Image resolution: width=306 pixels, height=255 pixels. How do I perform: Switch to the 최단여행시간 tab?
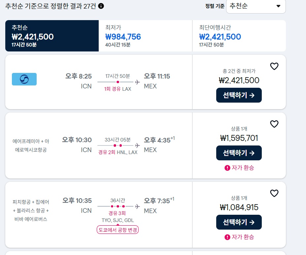click(x=239, y=36)
